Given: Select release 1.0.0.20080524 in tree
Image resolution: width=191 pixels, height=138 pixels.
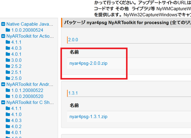Looking at the screenshot, I should coord(27,30).
